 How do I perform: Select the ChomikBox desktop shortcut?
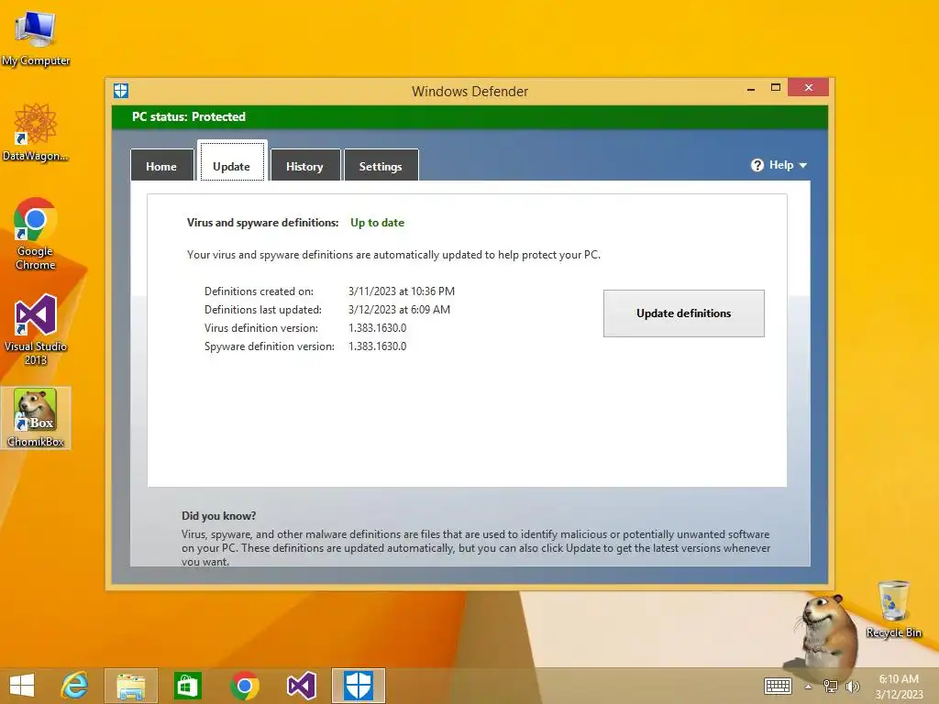point(36,418)
